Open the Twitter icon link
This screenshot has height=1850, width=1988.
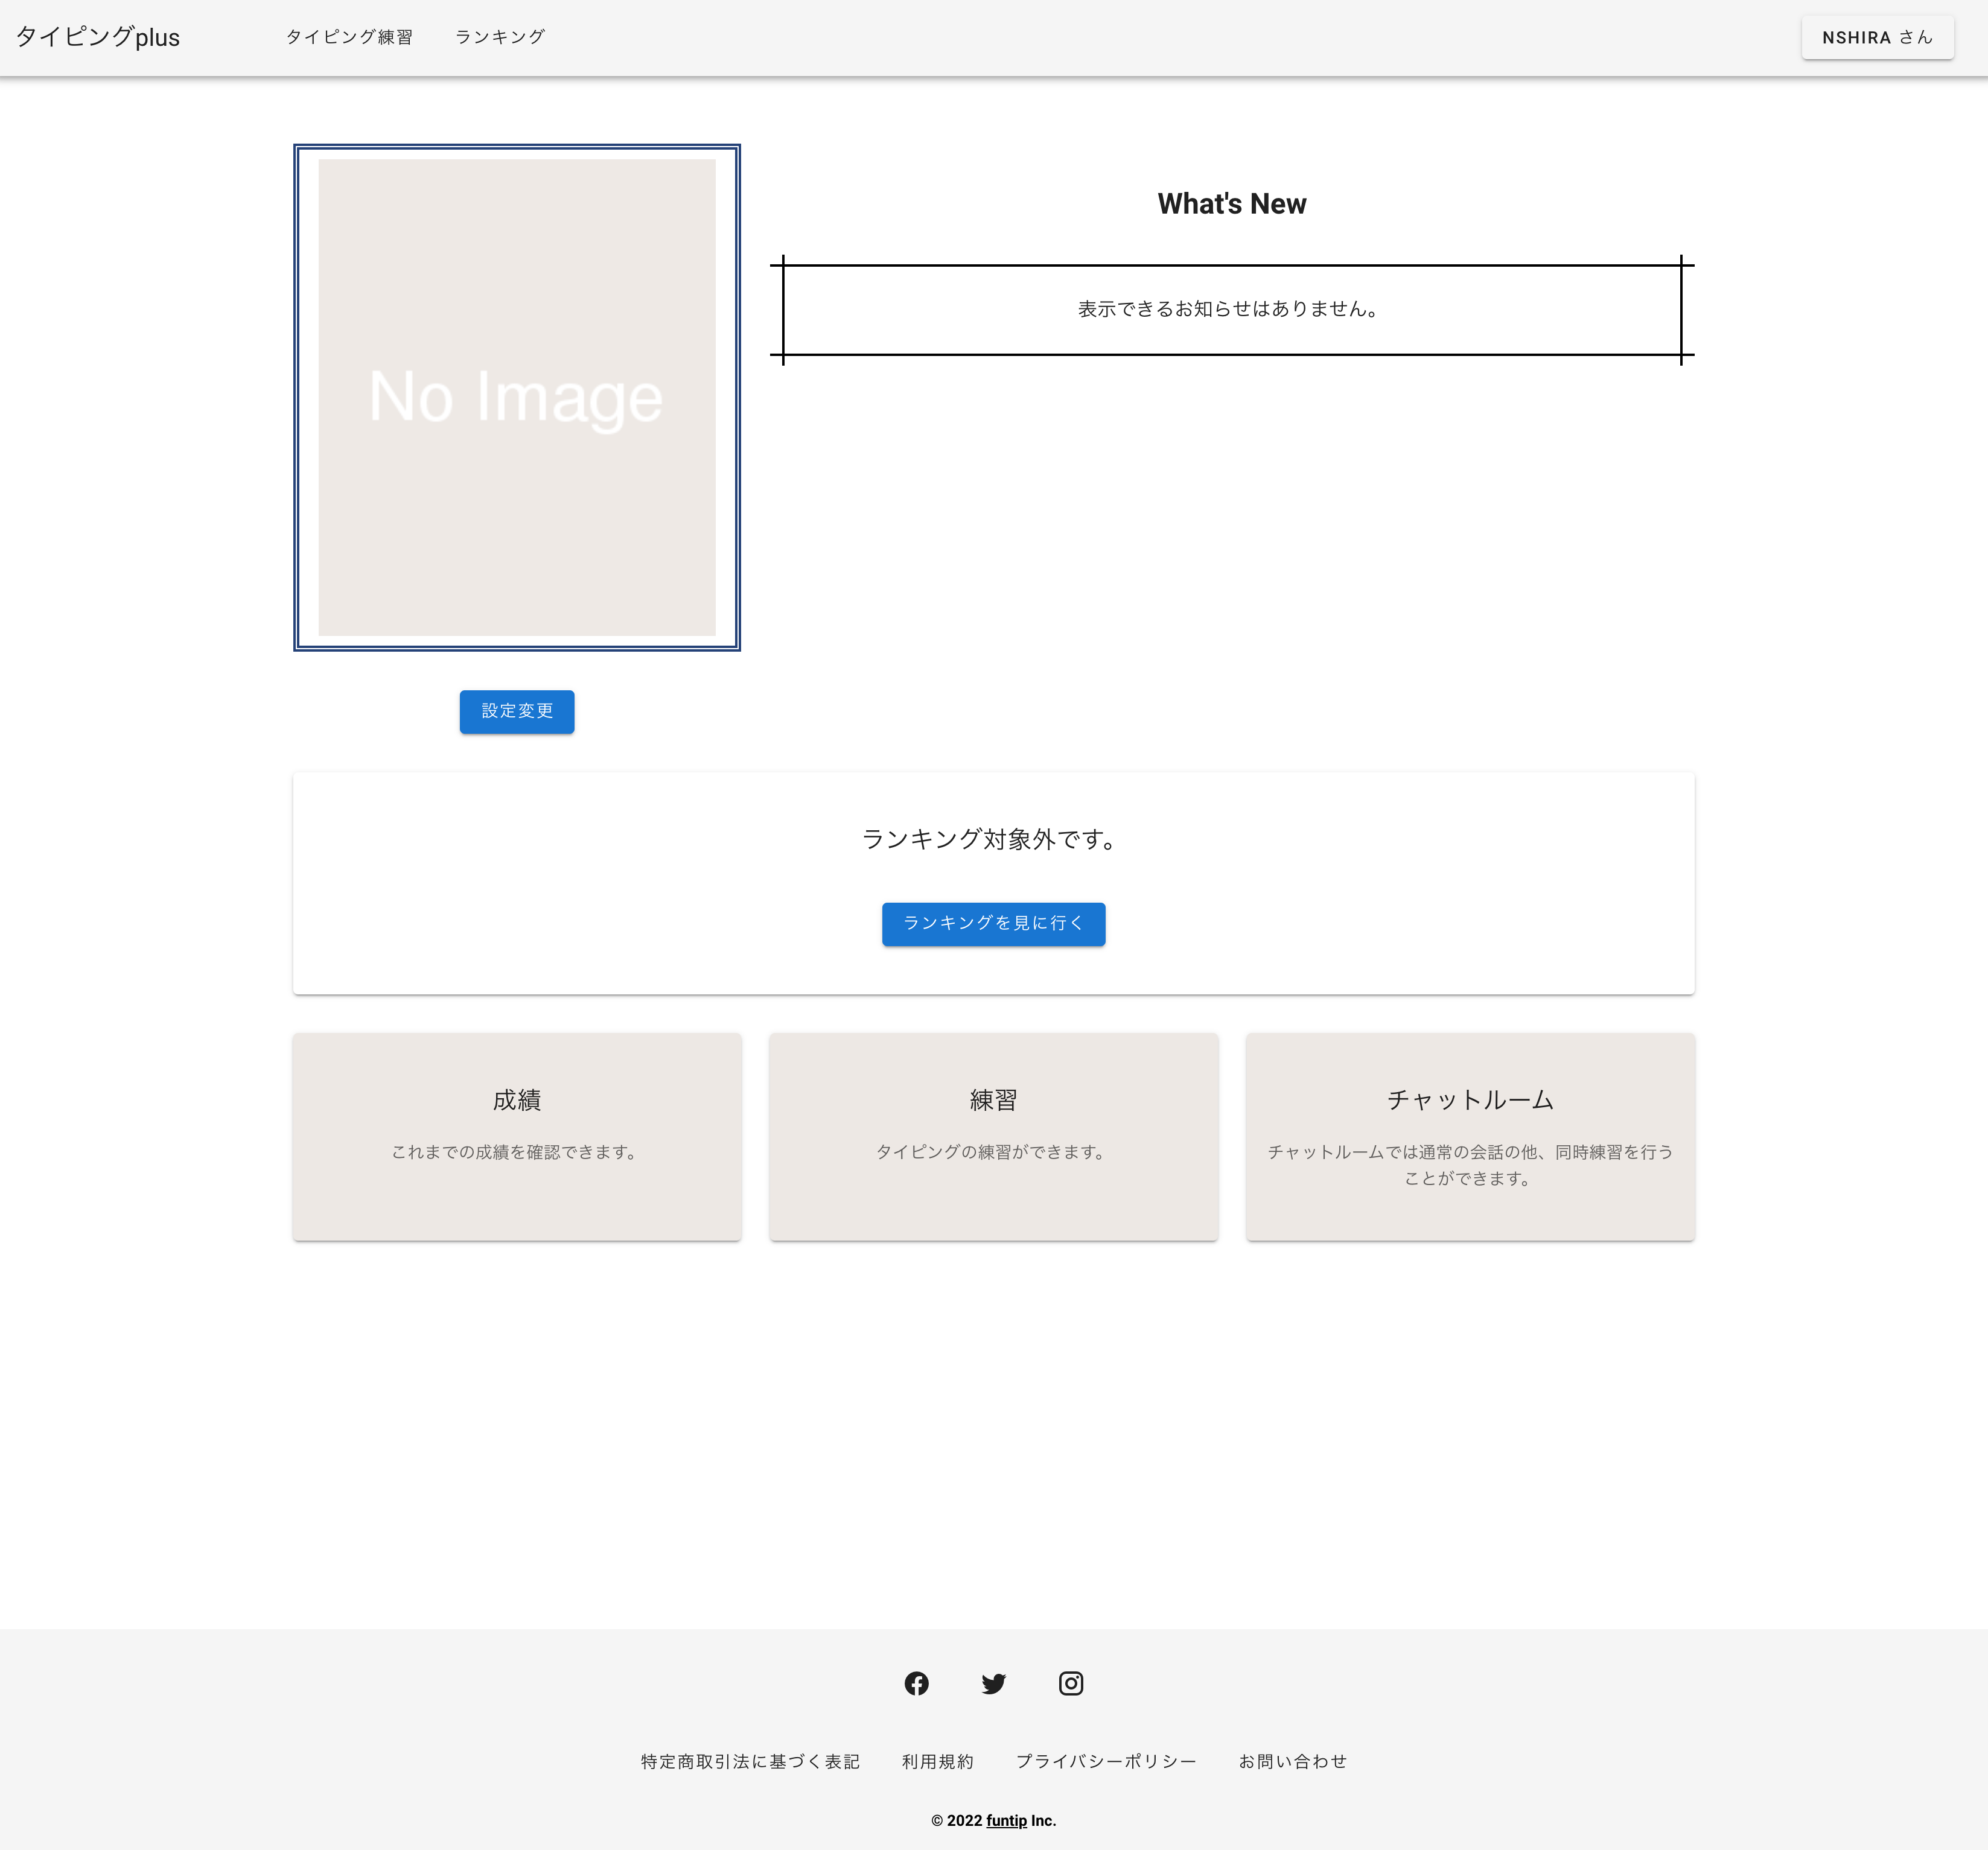coord(993,1683)
